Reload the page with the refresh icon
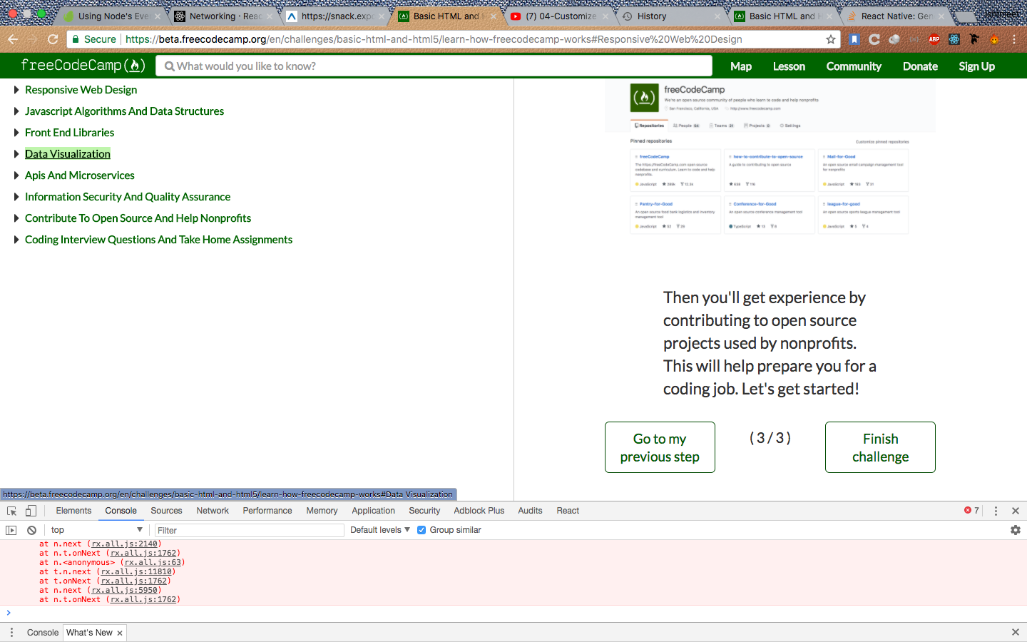This screenshot has width=1027, height=642. [x=53, y=39]
